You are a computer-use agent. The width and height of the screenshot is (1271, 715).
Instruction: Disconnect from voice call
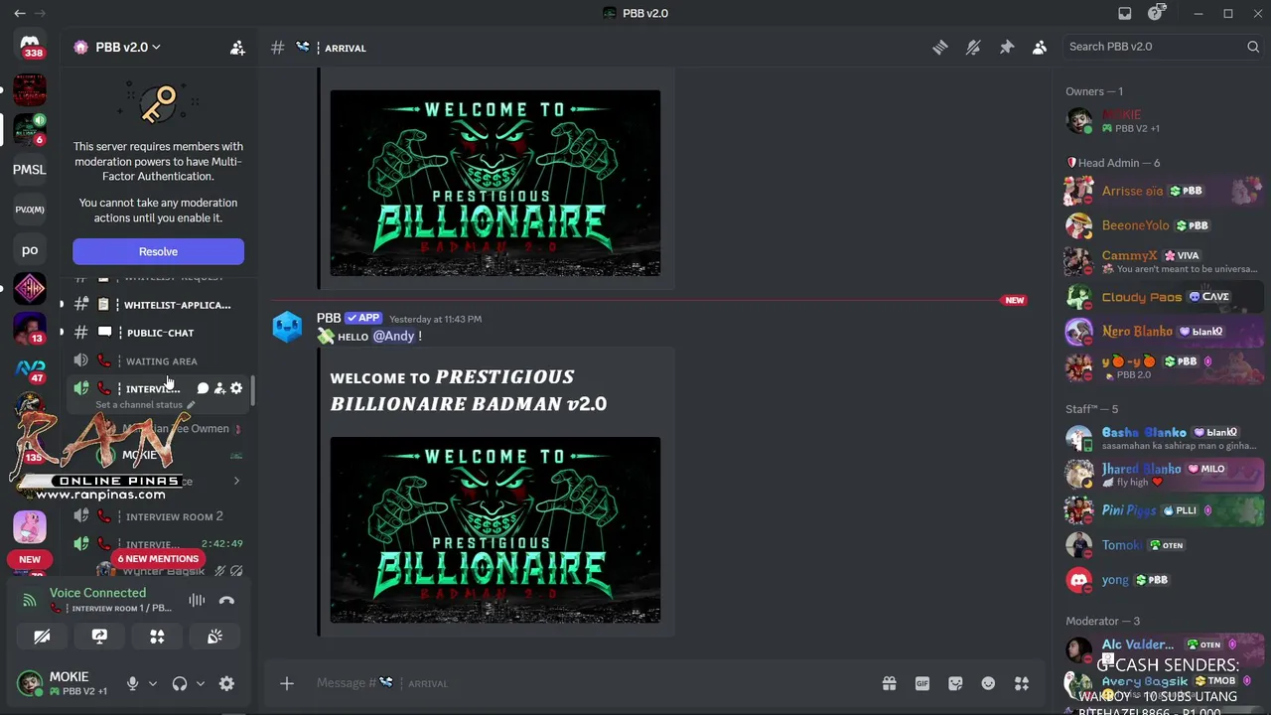(226, 600)
